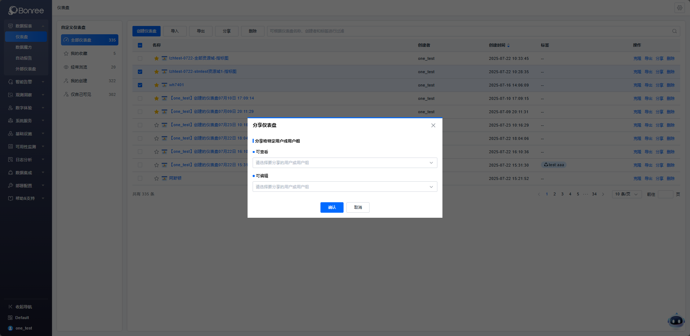This screenshot has height=336, width=690.
Task: Open the 可编辑 user selection dropdown
Action: point(345,187)
